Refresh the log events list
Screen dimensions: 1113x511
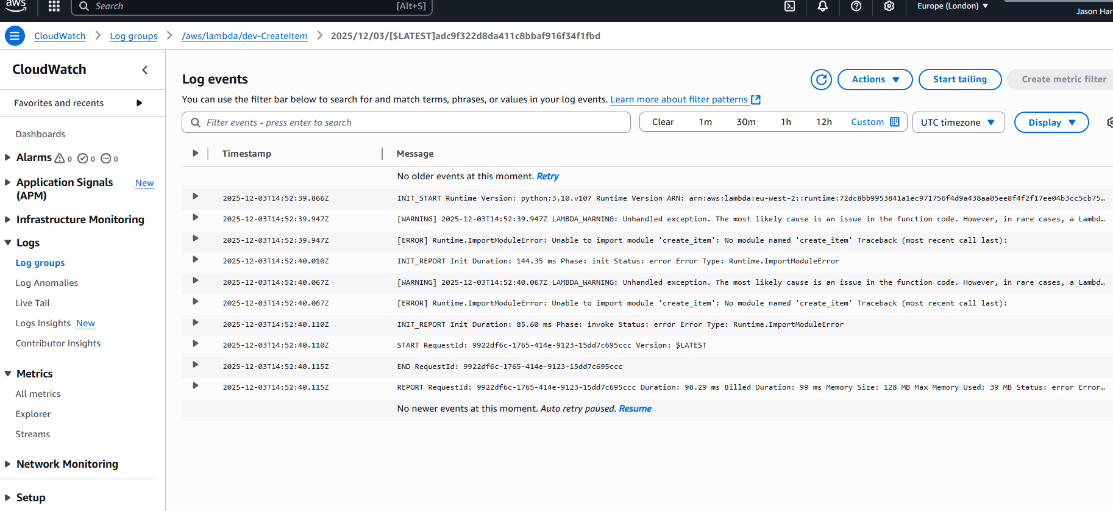tap(821, 79)
